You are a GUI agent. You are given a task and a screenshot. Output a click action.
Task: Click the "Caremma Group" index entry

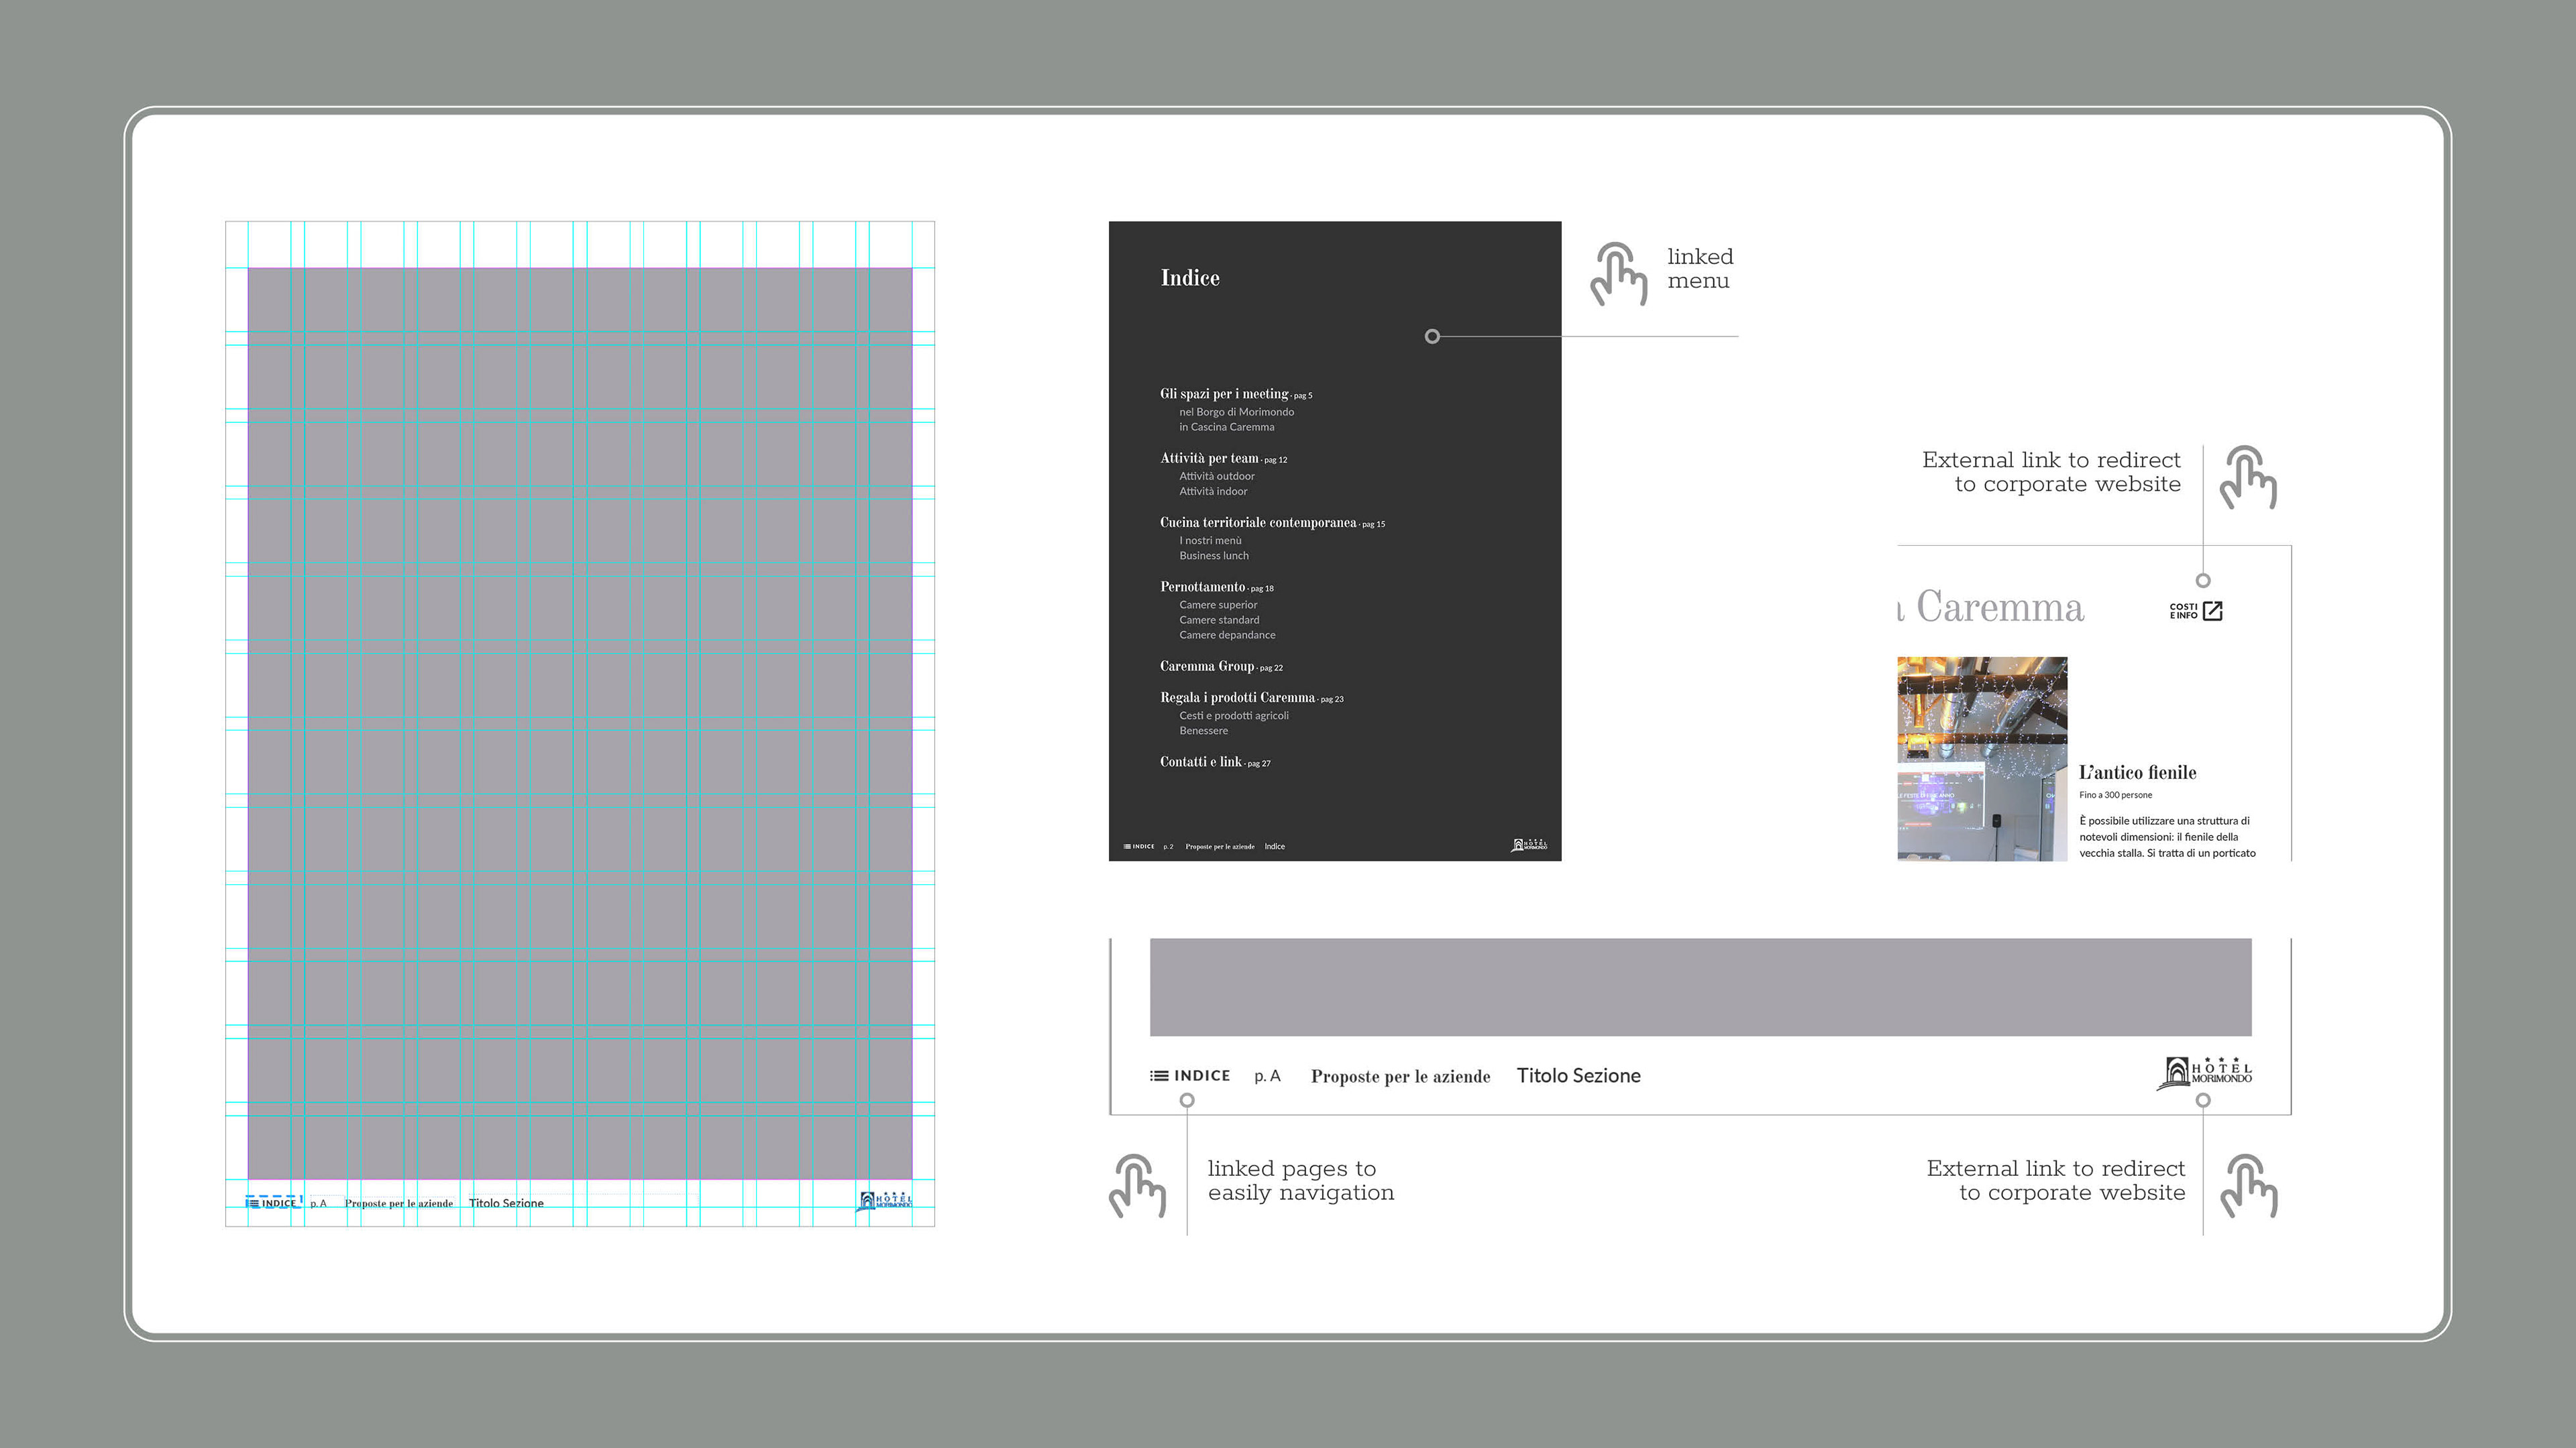tap(1206, 666)
